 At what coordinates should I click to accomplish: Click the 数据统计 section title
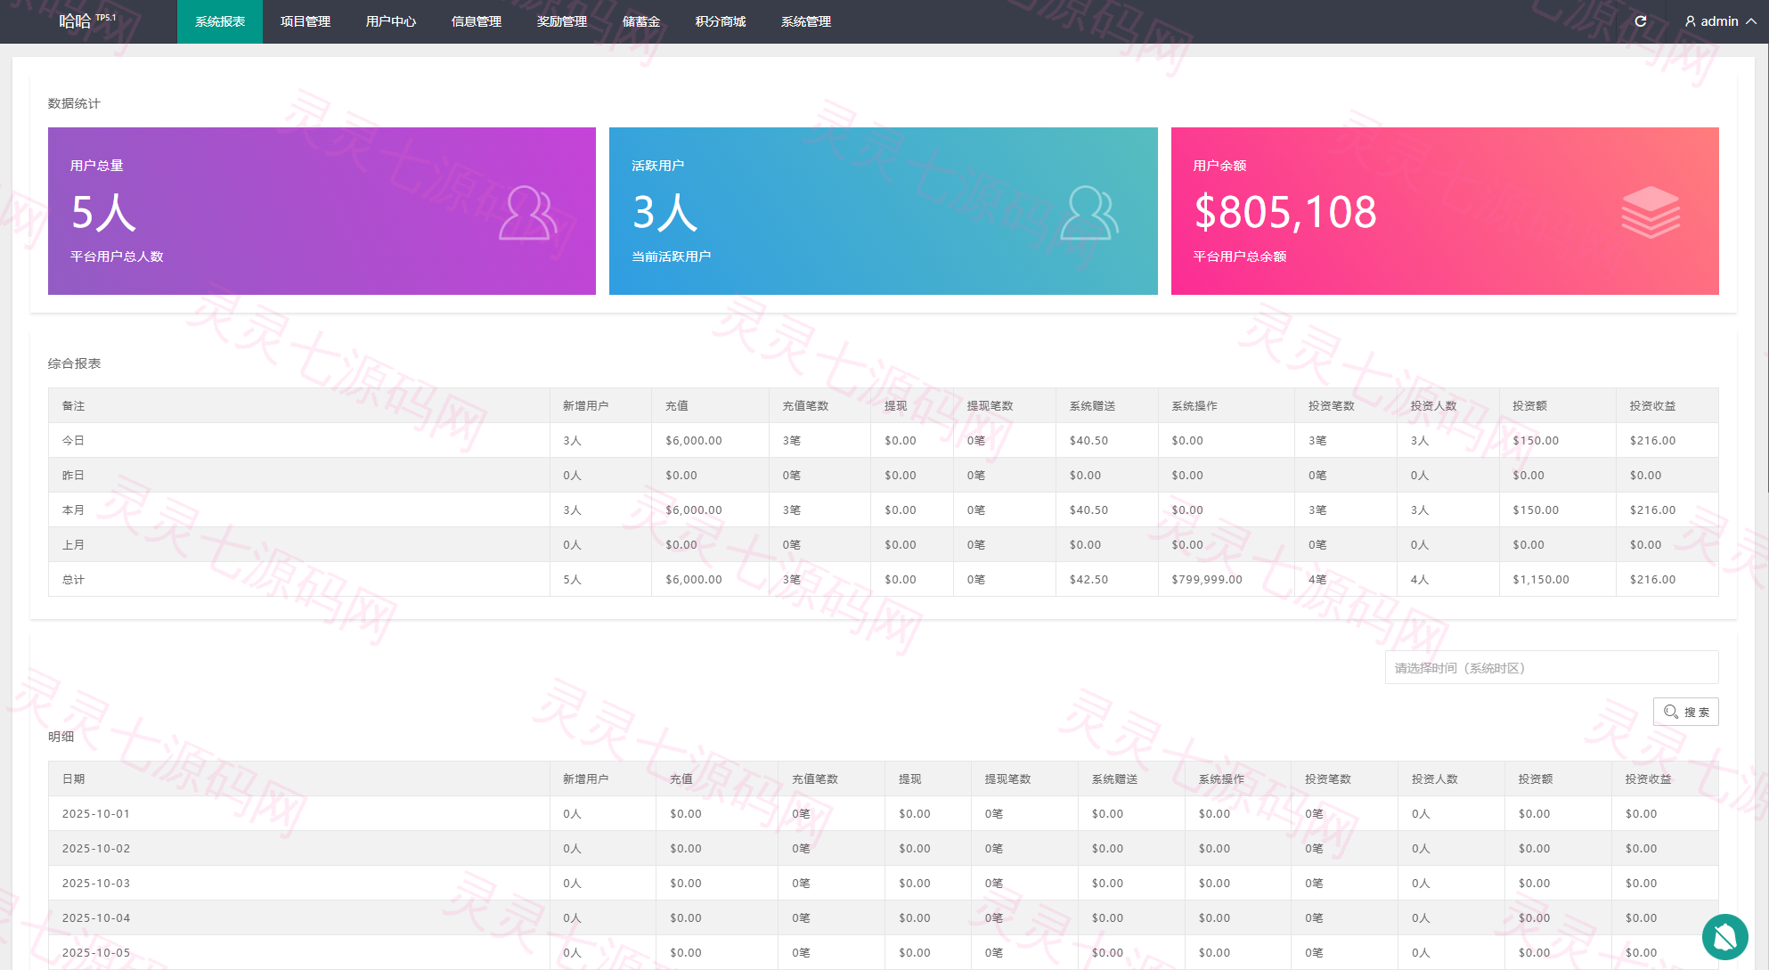tap(74, 103)
